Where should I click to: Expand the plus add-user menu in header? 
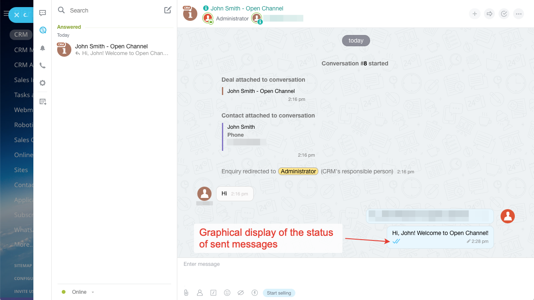[x=474, y=14]
